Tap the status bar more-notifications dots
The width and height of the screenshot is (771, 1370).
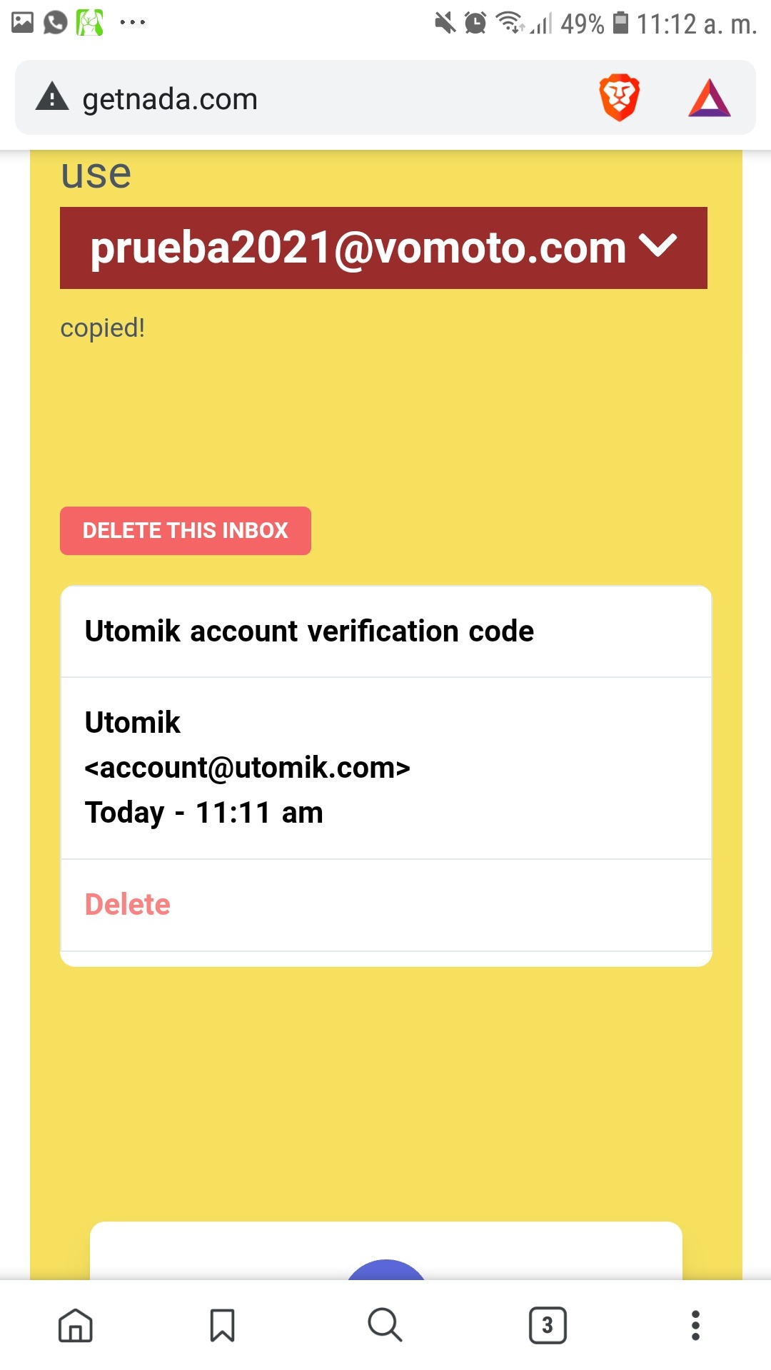click(133, 23)
